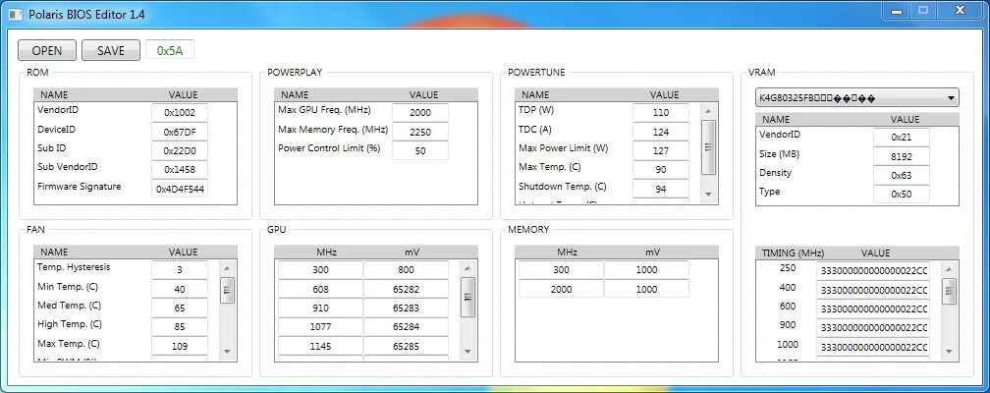Edit the VendorID value 0x1002

click(180, 113)
